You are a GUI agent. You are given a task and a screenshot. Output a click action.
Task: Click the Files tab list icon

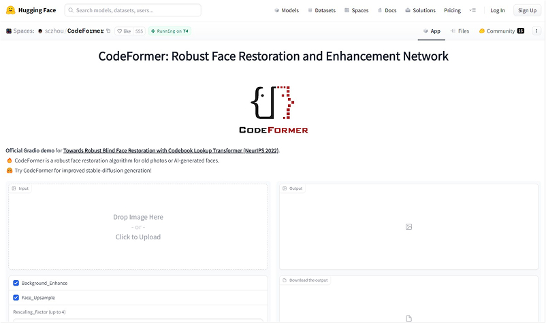click(x=453, y=31)
